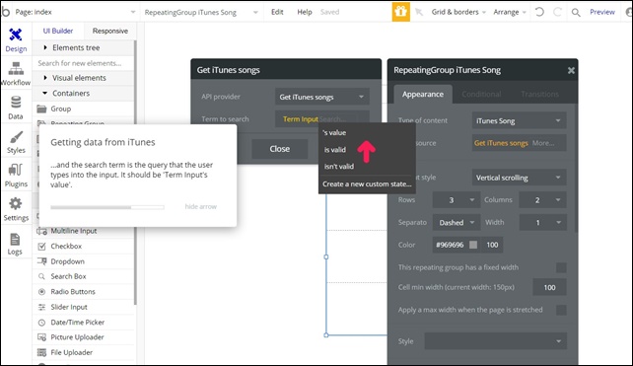Switch to the Responsive tab
The height and width of the screenshot is (366, 633).
(x=109, y=31)
